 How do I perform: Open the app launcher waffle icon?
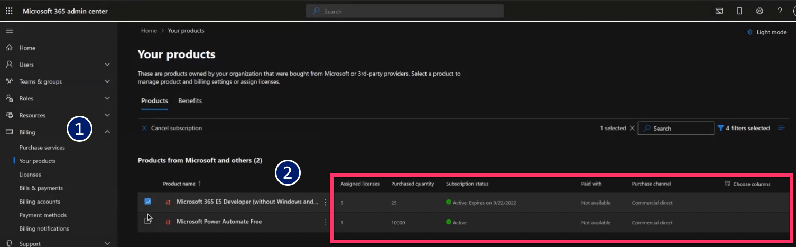[x=9, y=11]
